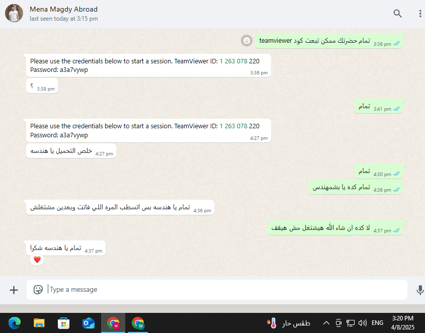Open the emoji and sticker picker
Screen dimensions: 425x333
point(38,290)
